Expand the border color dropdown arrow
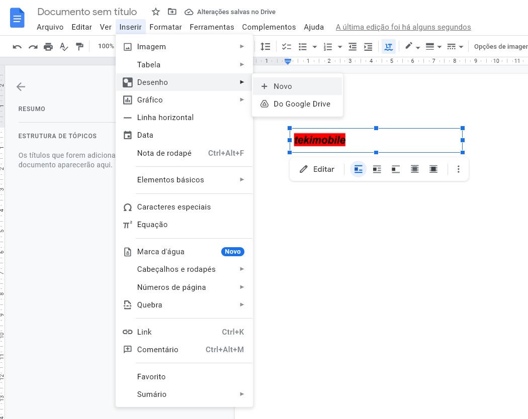The width and height of the screenshot is (528, 419). coord(417,47)
